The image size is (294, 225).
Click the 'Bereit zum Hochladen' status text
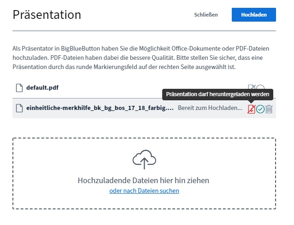tap(210, 108)
